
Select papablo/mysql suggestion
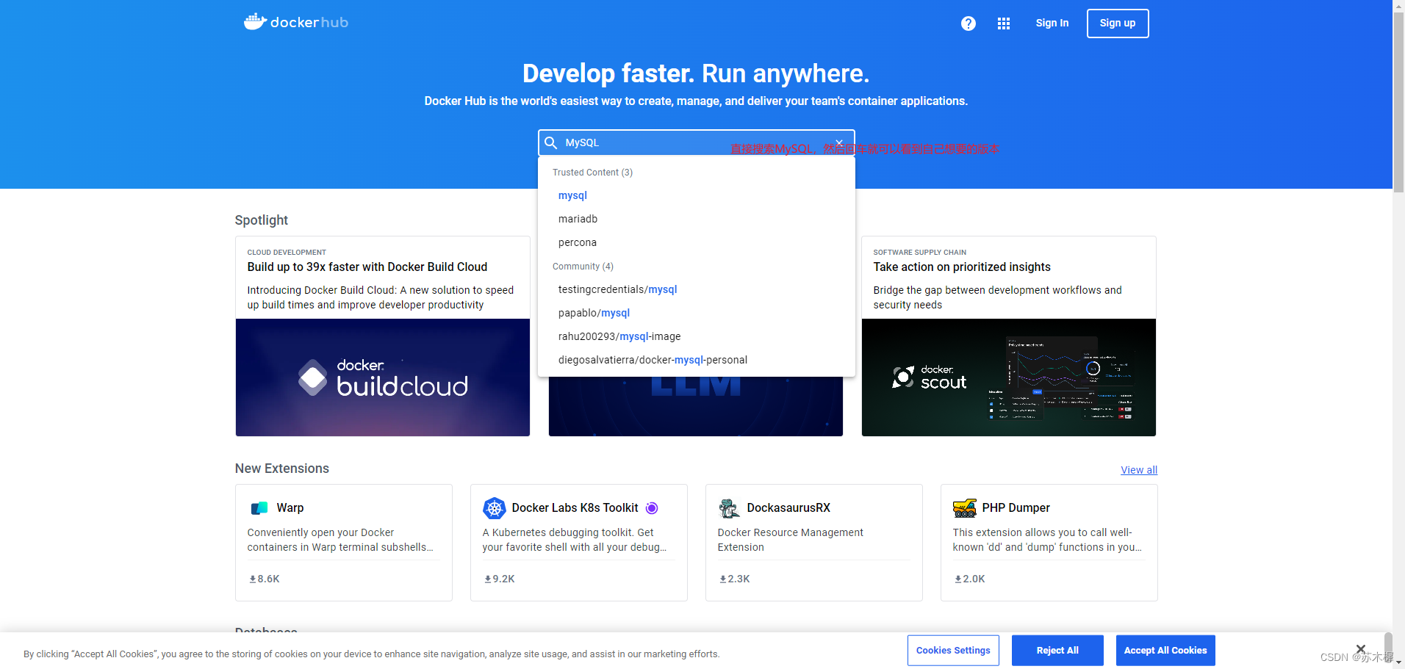(594, 313)
